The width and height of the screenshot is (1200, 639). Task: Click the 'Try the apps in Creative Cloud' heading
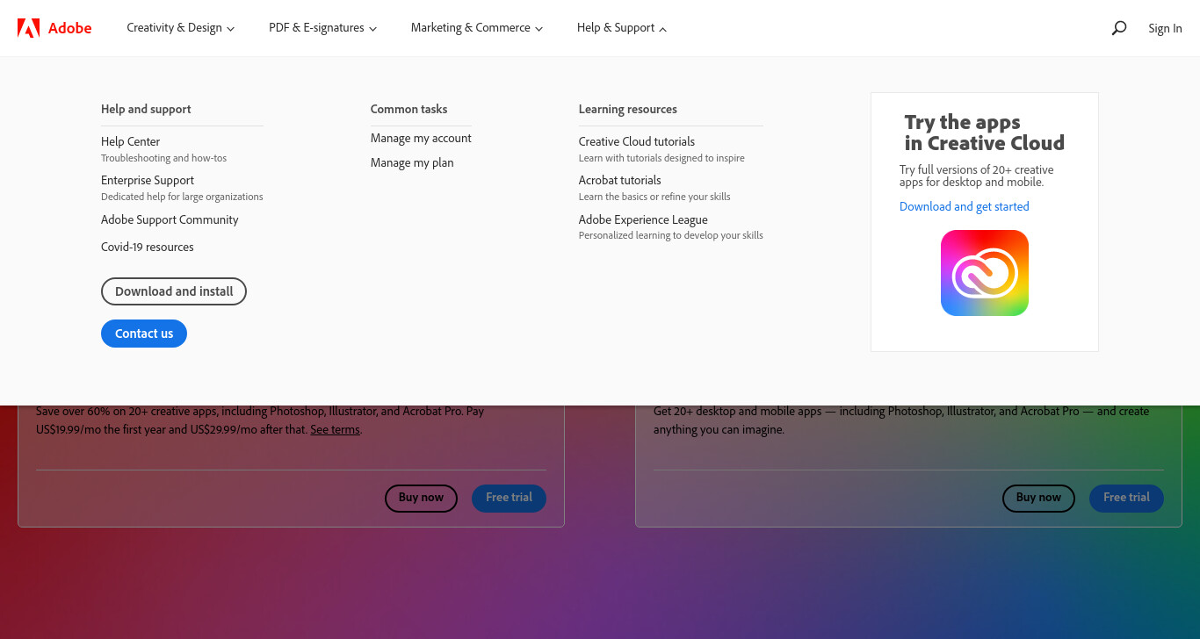tap(984, 133)
